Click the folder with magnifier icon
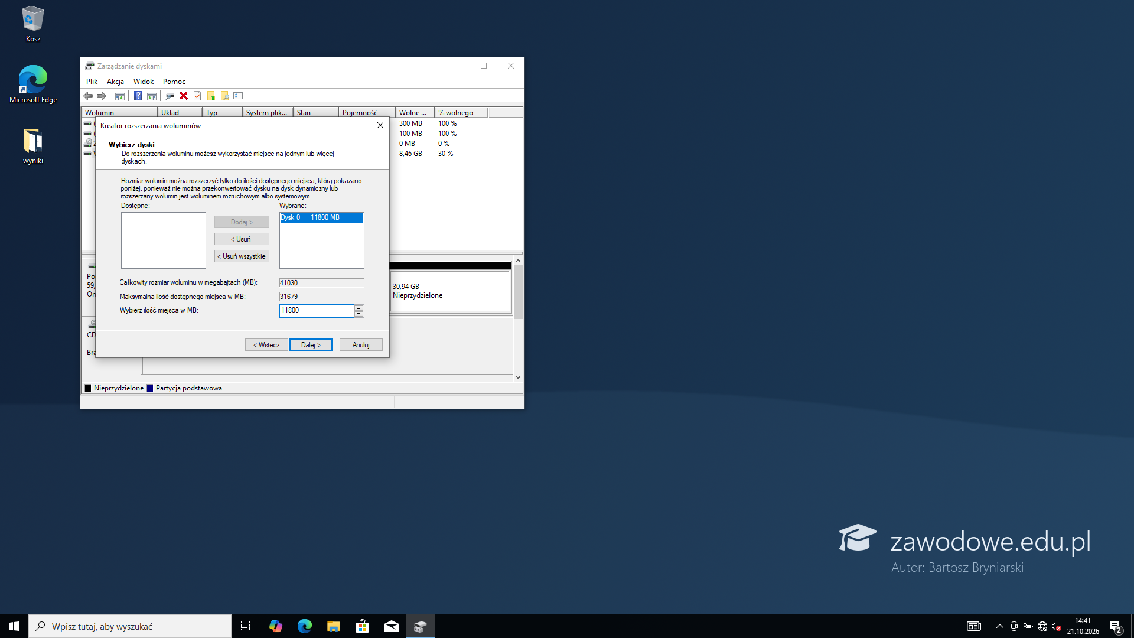The width and height of the screenshot is (1134, 638). 224,96
